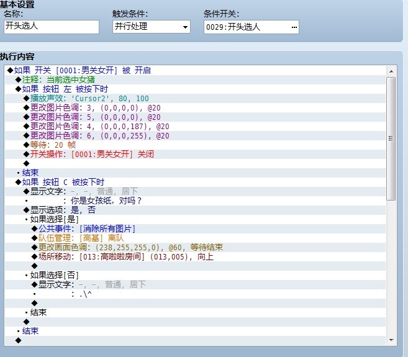The height and width of the screenshot is (357, 408).
Task: Select the line 显示选项: 是, 否
Action: (x=195, y=210)
